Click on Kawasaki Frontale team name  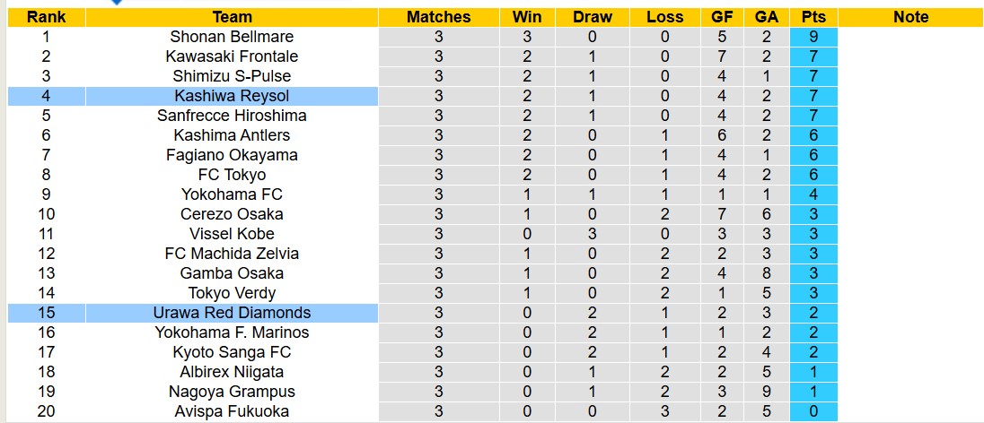[x=232, y=56]
